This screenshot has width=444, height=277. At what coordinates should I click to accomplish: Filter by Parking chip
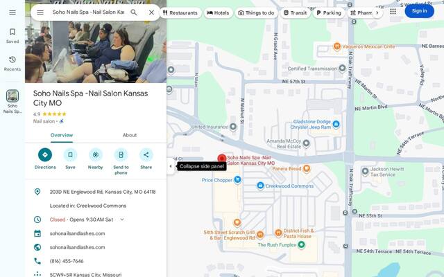click(x=329, y=12)
